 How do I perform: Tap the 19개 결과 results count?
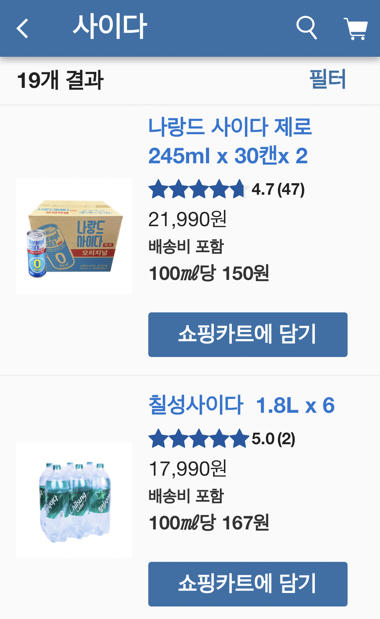pos(60,80)
